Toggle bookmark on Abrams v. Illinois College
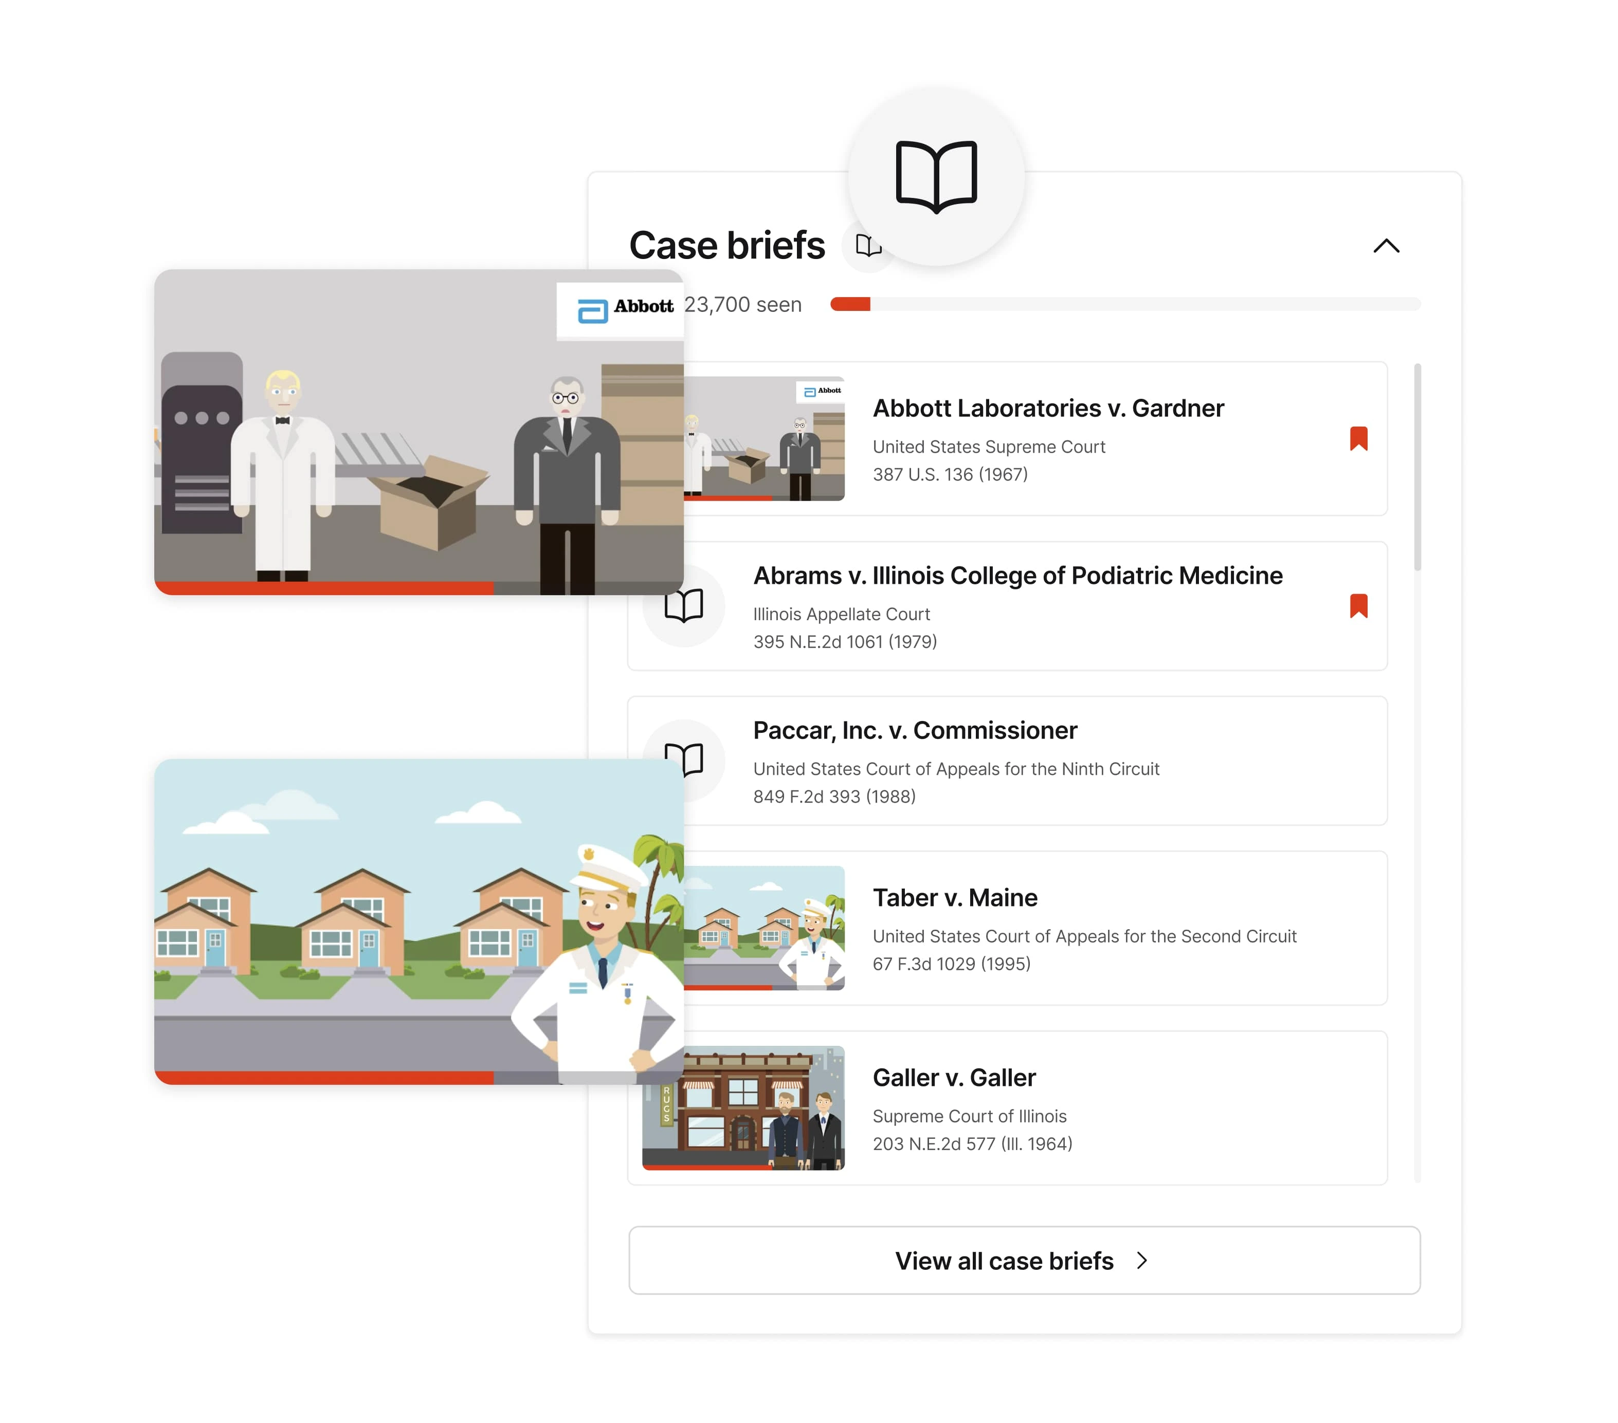 click(1358, 605)
